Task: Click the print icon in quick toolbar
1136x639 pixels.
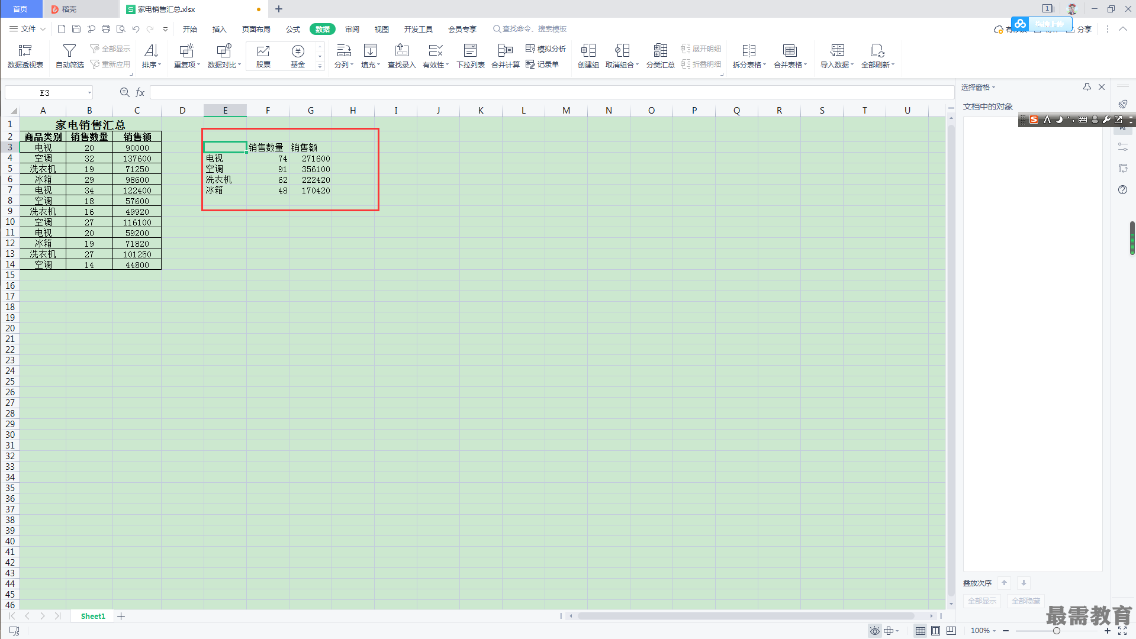Action: coord(106,28)
